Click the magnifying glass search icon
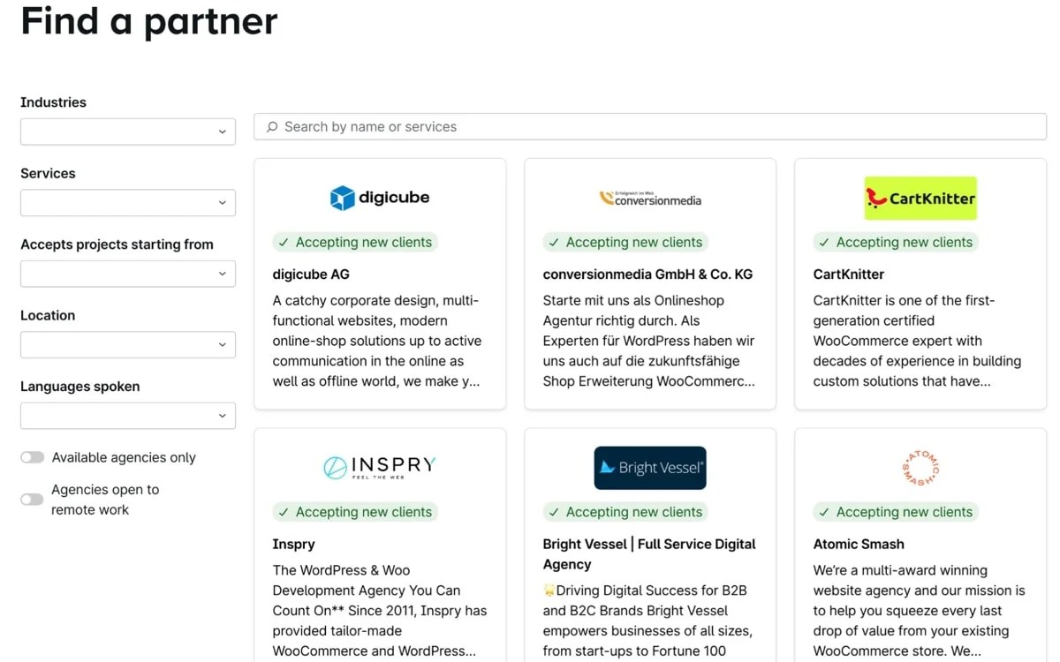Viewport: 1060px width, 662px height. click(x=271, y=126)
